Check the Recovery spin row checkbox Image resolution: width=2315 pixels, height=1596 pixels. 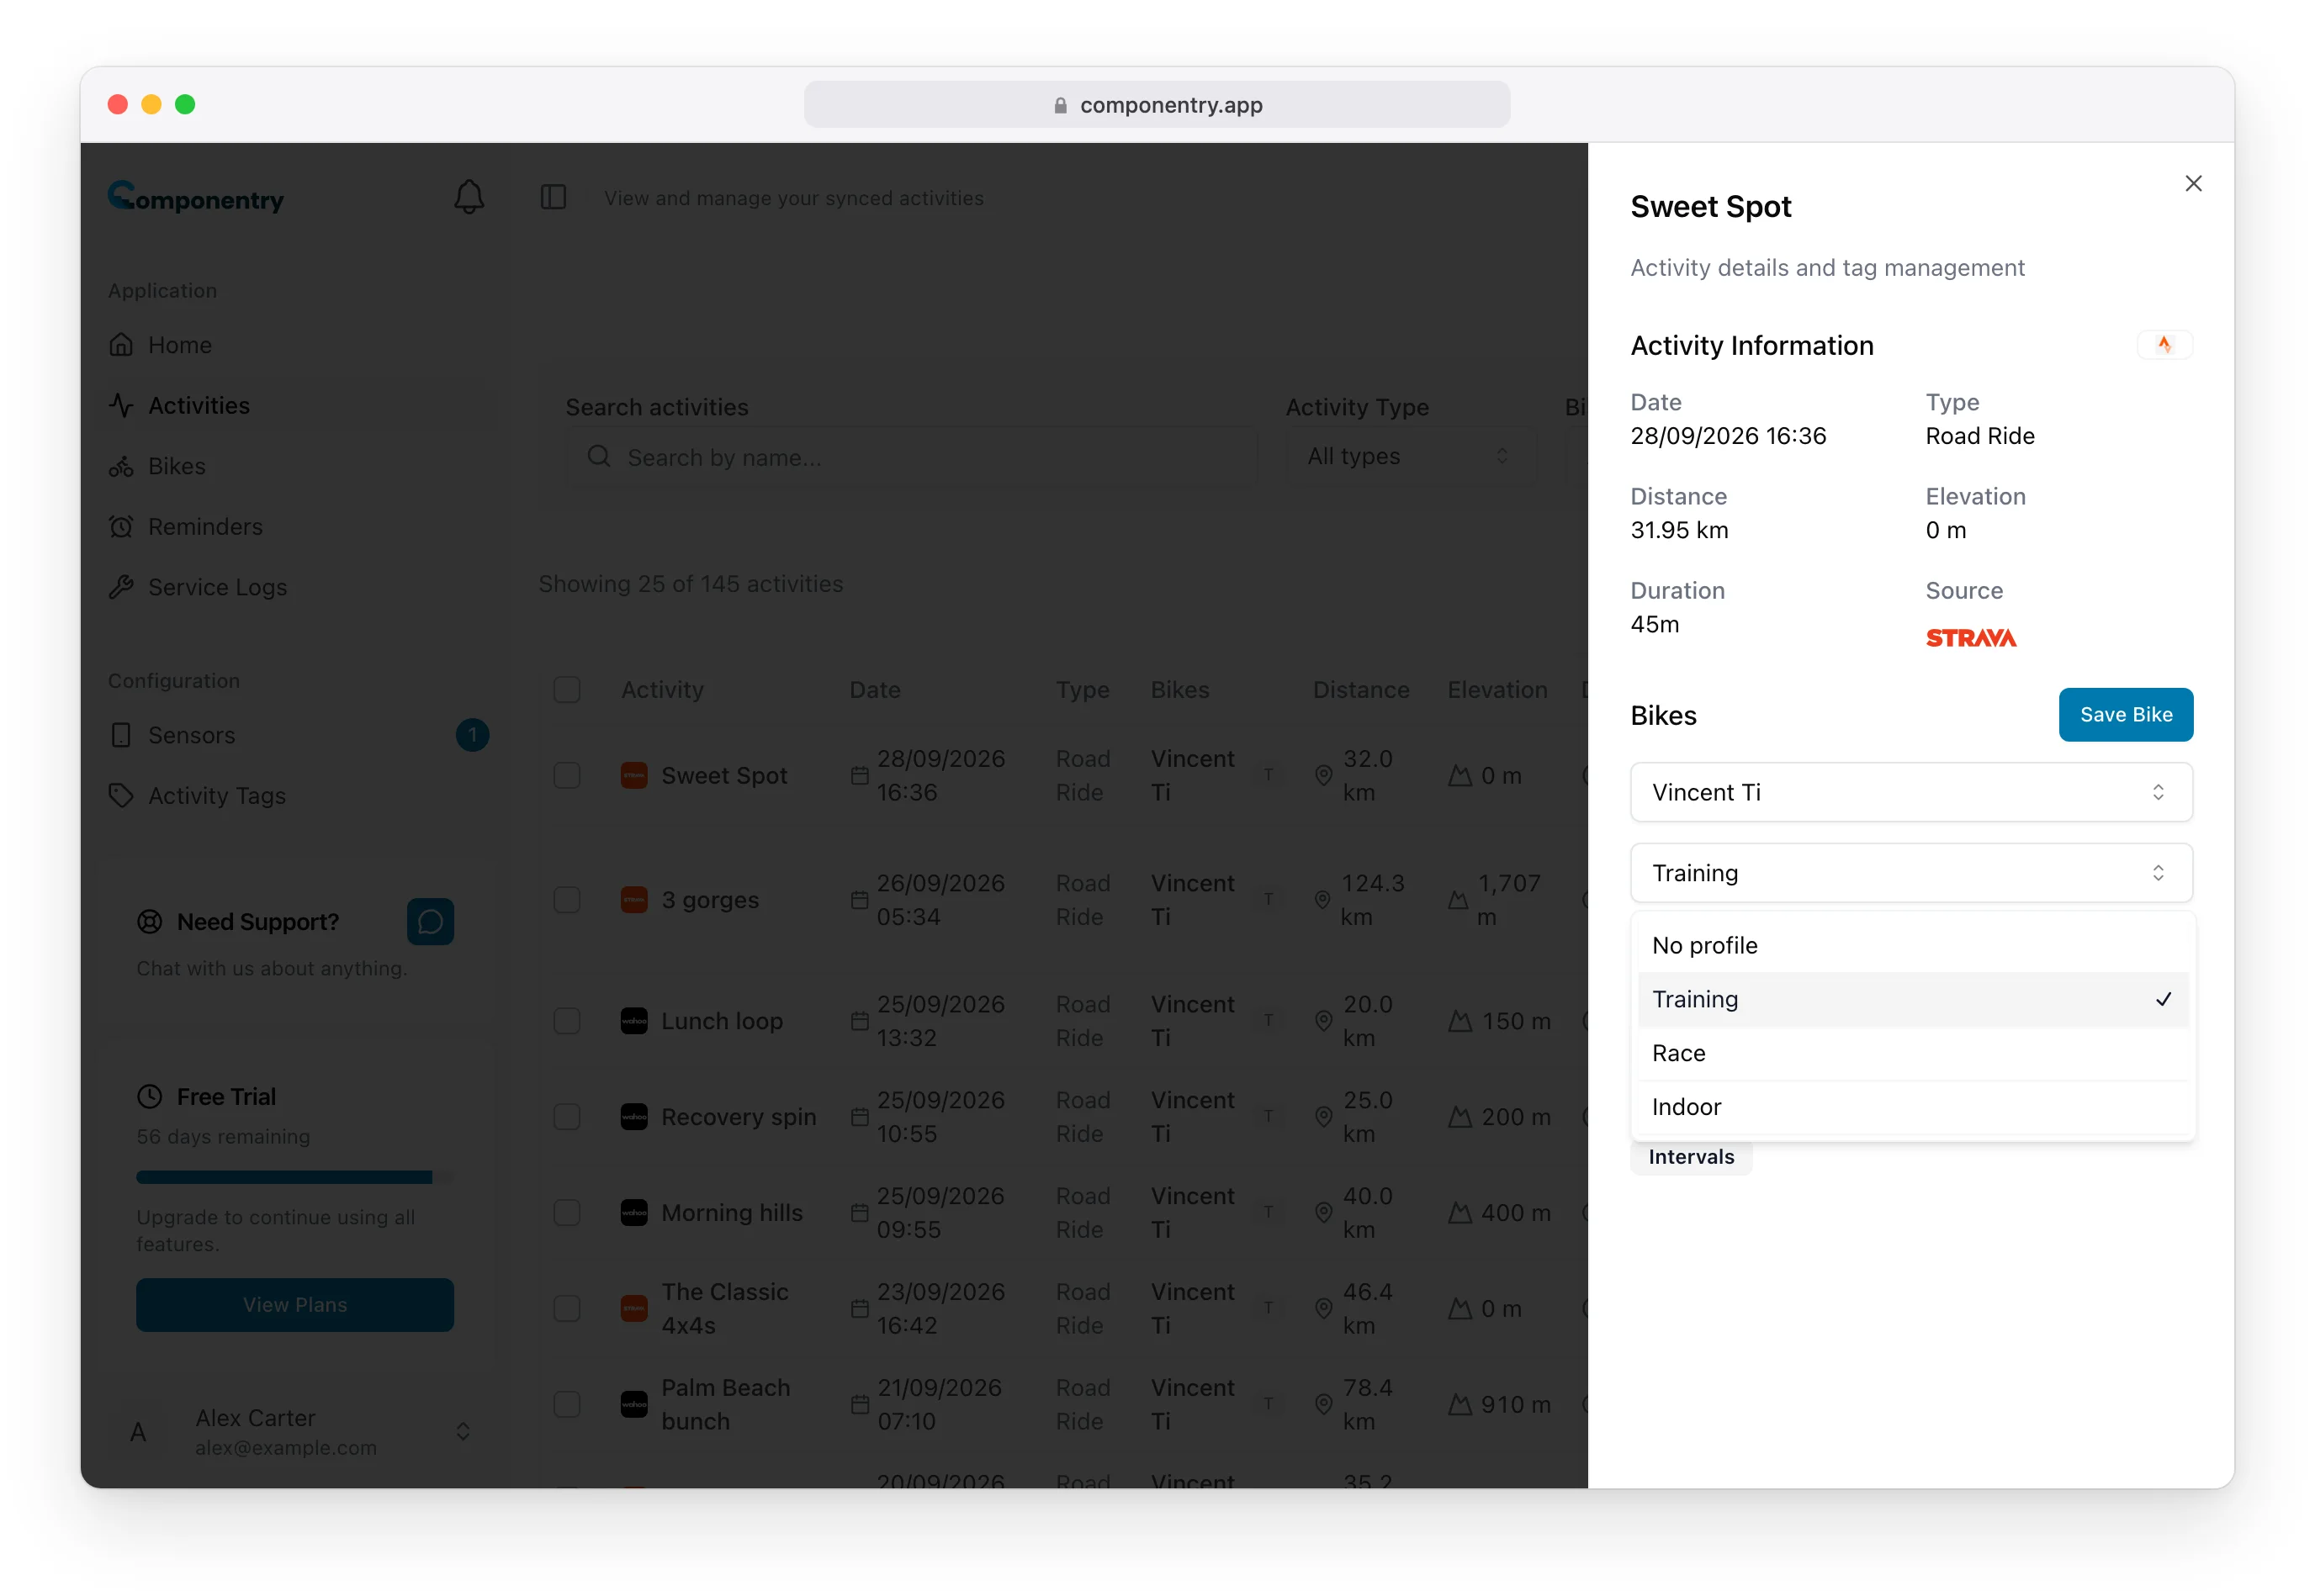pyautogui.click(x=566, y=1116)
